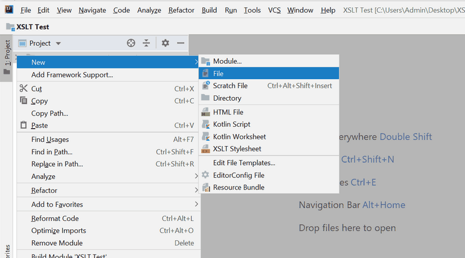The height and width of the screenshot is (258, 465).
Task: Click the locate/scroll-from-source target icon
Action: (131, 43)
